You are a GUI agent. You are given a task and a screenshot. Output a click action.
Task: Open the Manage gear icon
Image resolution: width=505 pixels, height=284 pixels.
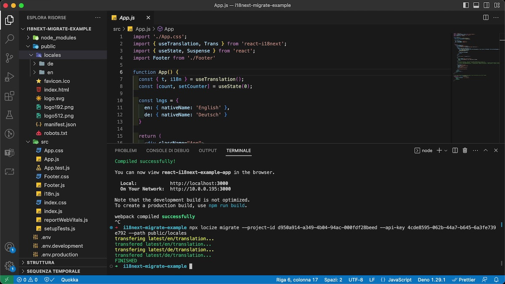9,266
